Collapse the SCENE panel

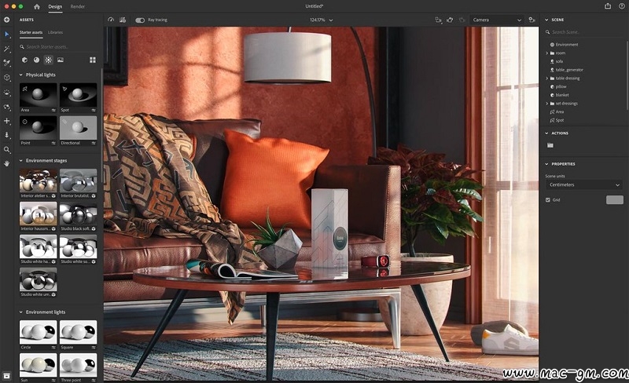coord(546,20)
